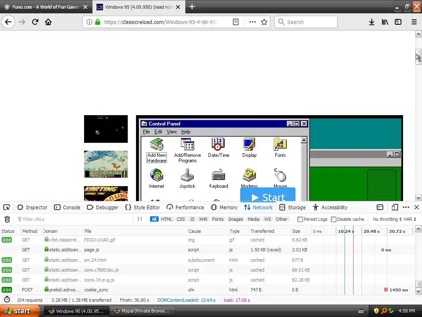Filter requests by Fonts
Screen dimensions: 422x317
point(218,219)
